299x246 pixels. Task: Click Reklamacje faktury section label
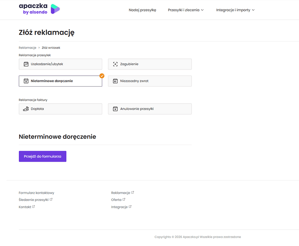coord(33,100)
